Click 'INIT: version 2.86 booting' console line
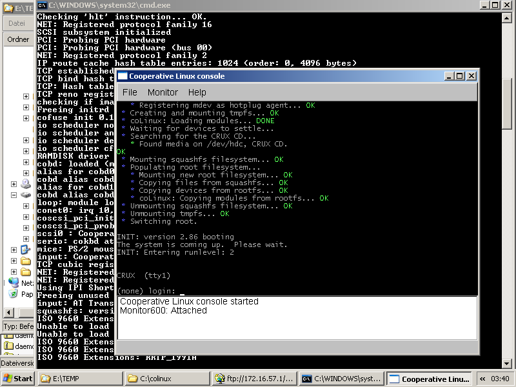 tap(175, 237)
